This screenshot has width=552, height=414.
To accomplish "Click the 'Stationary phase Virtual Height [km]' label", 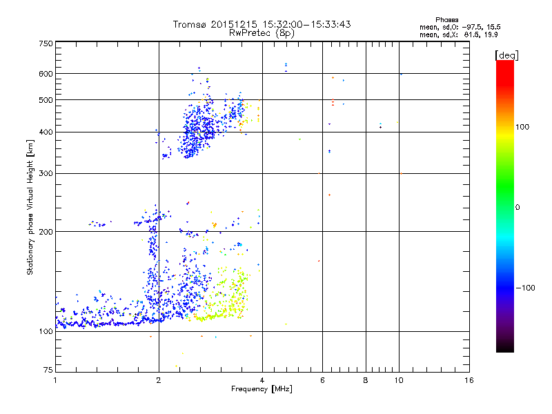I will 30,208.
